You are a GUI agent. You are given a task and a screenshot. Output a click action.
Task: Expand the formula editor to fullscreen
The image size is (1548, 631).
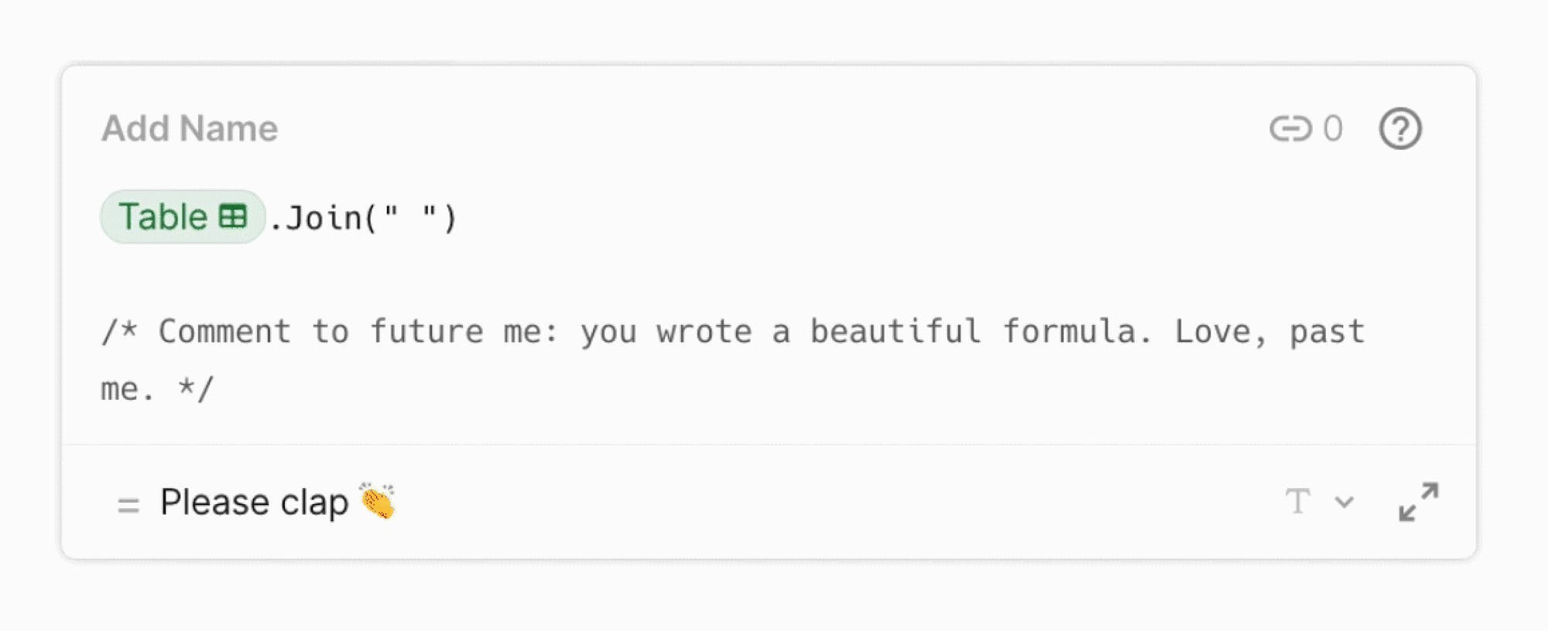coord(1418,502)
